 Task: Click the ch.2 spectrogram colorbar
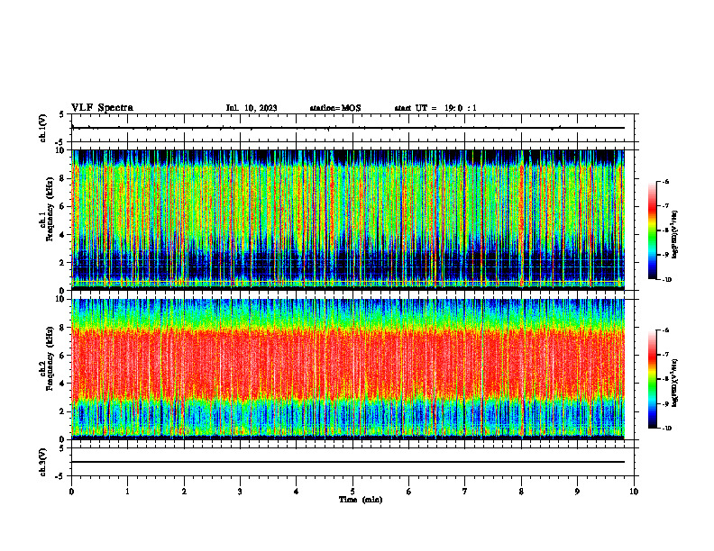point(652,379)
